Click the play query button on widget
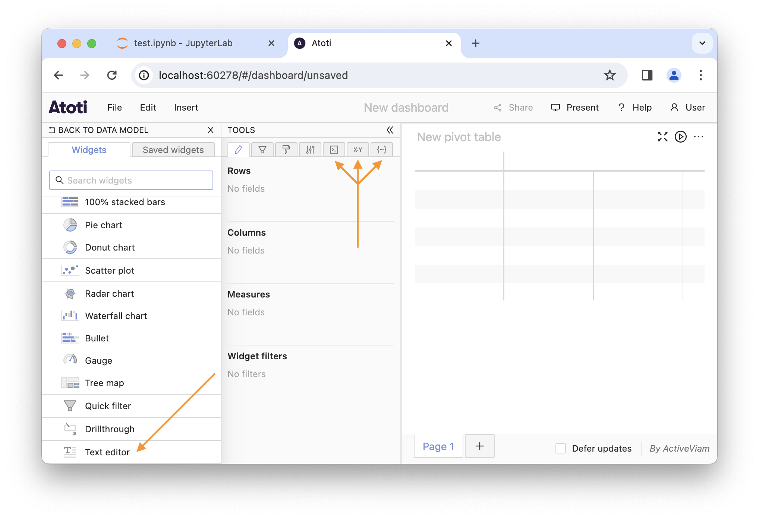759x519 pixels. click(680, 137)
